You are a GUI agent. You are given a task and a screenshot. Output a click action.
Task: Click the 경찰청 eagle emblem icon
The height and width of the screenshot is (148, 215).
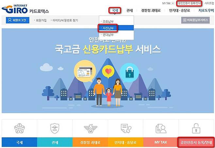point(91,128)
